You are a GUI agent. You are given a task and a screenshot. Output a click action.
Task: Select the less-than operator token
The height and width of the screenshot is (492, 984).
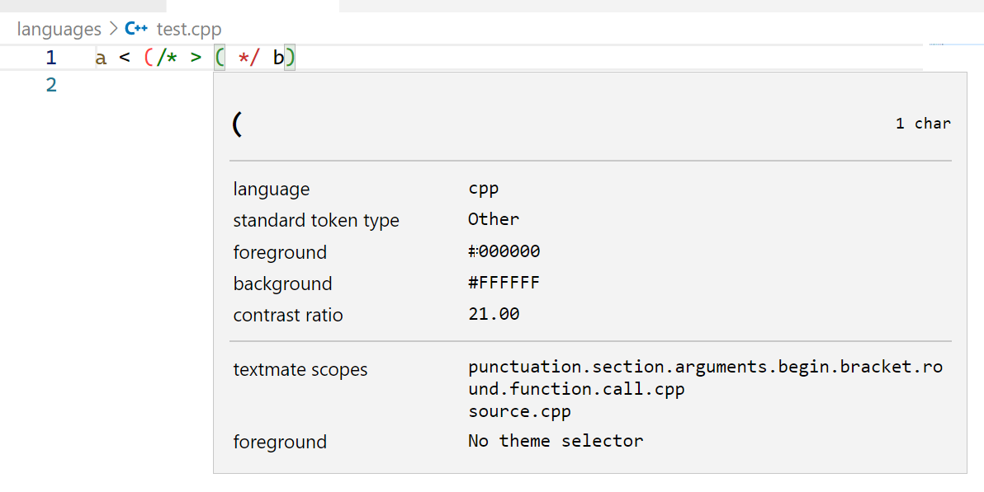(x=123, y=57)
